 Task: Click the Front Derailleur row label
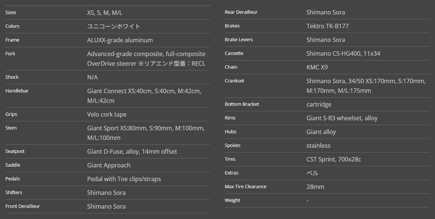(22, 206)
